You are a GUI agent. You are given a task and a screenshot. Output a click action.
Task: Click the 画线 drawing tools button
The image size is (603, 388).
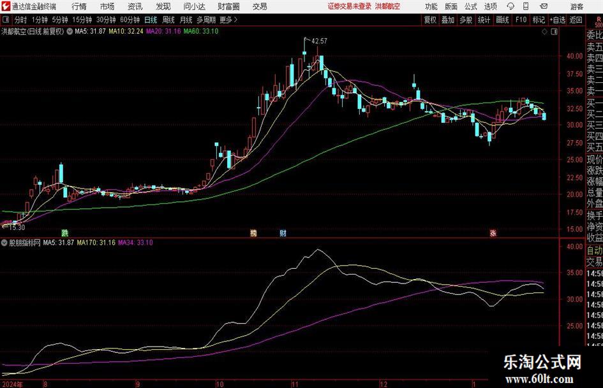[x=502, y=20]
